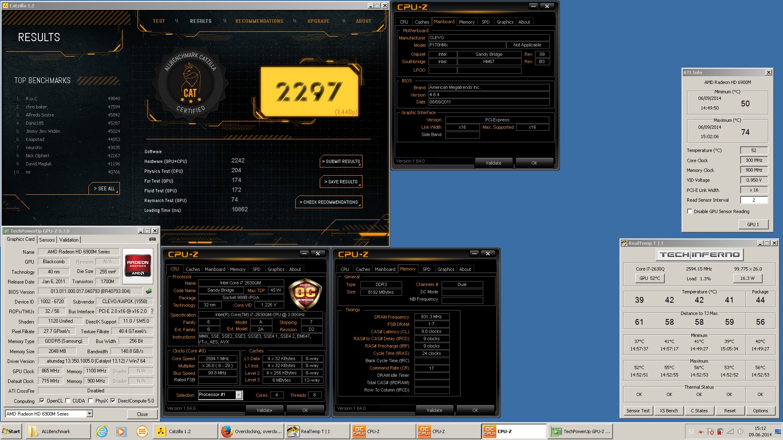Image resolution: width=783 pixels, height=440 pixels.
Task: Click the orange round taskbar icon
Action: [142, 431]
